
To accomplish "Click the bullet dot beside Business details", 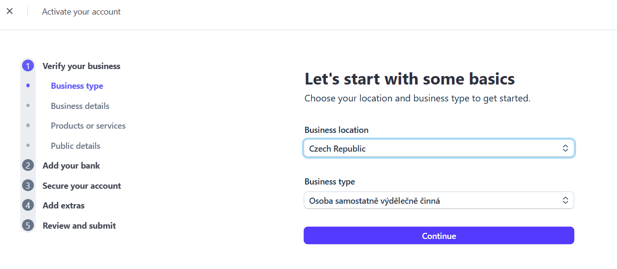I will (28, 106).
